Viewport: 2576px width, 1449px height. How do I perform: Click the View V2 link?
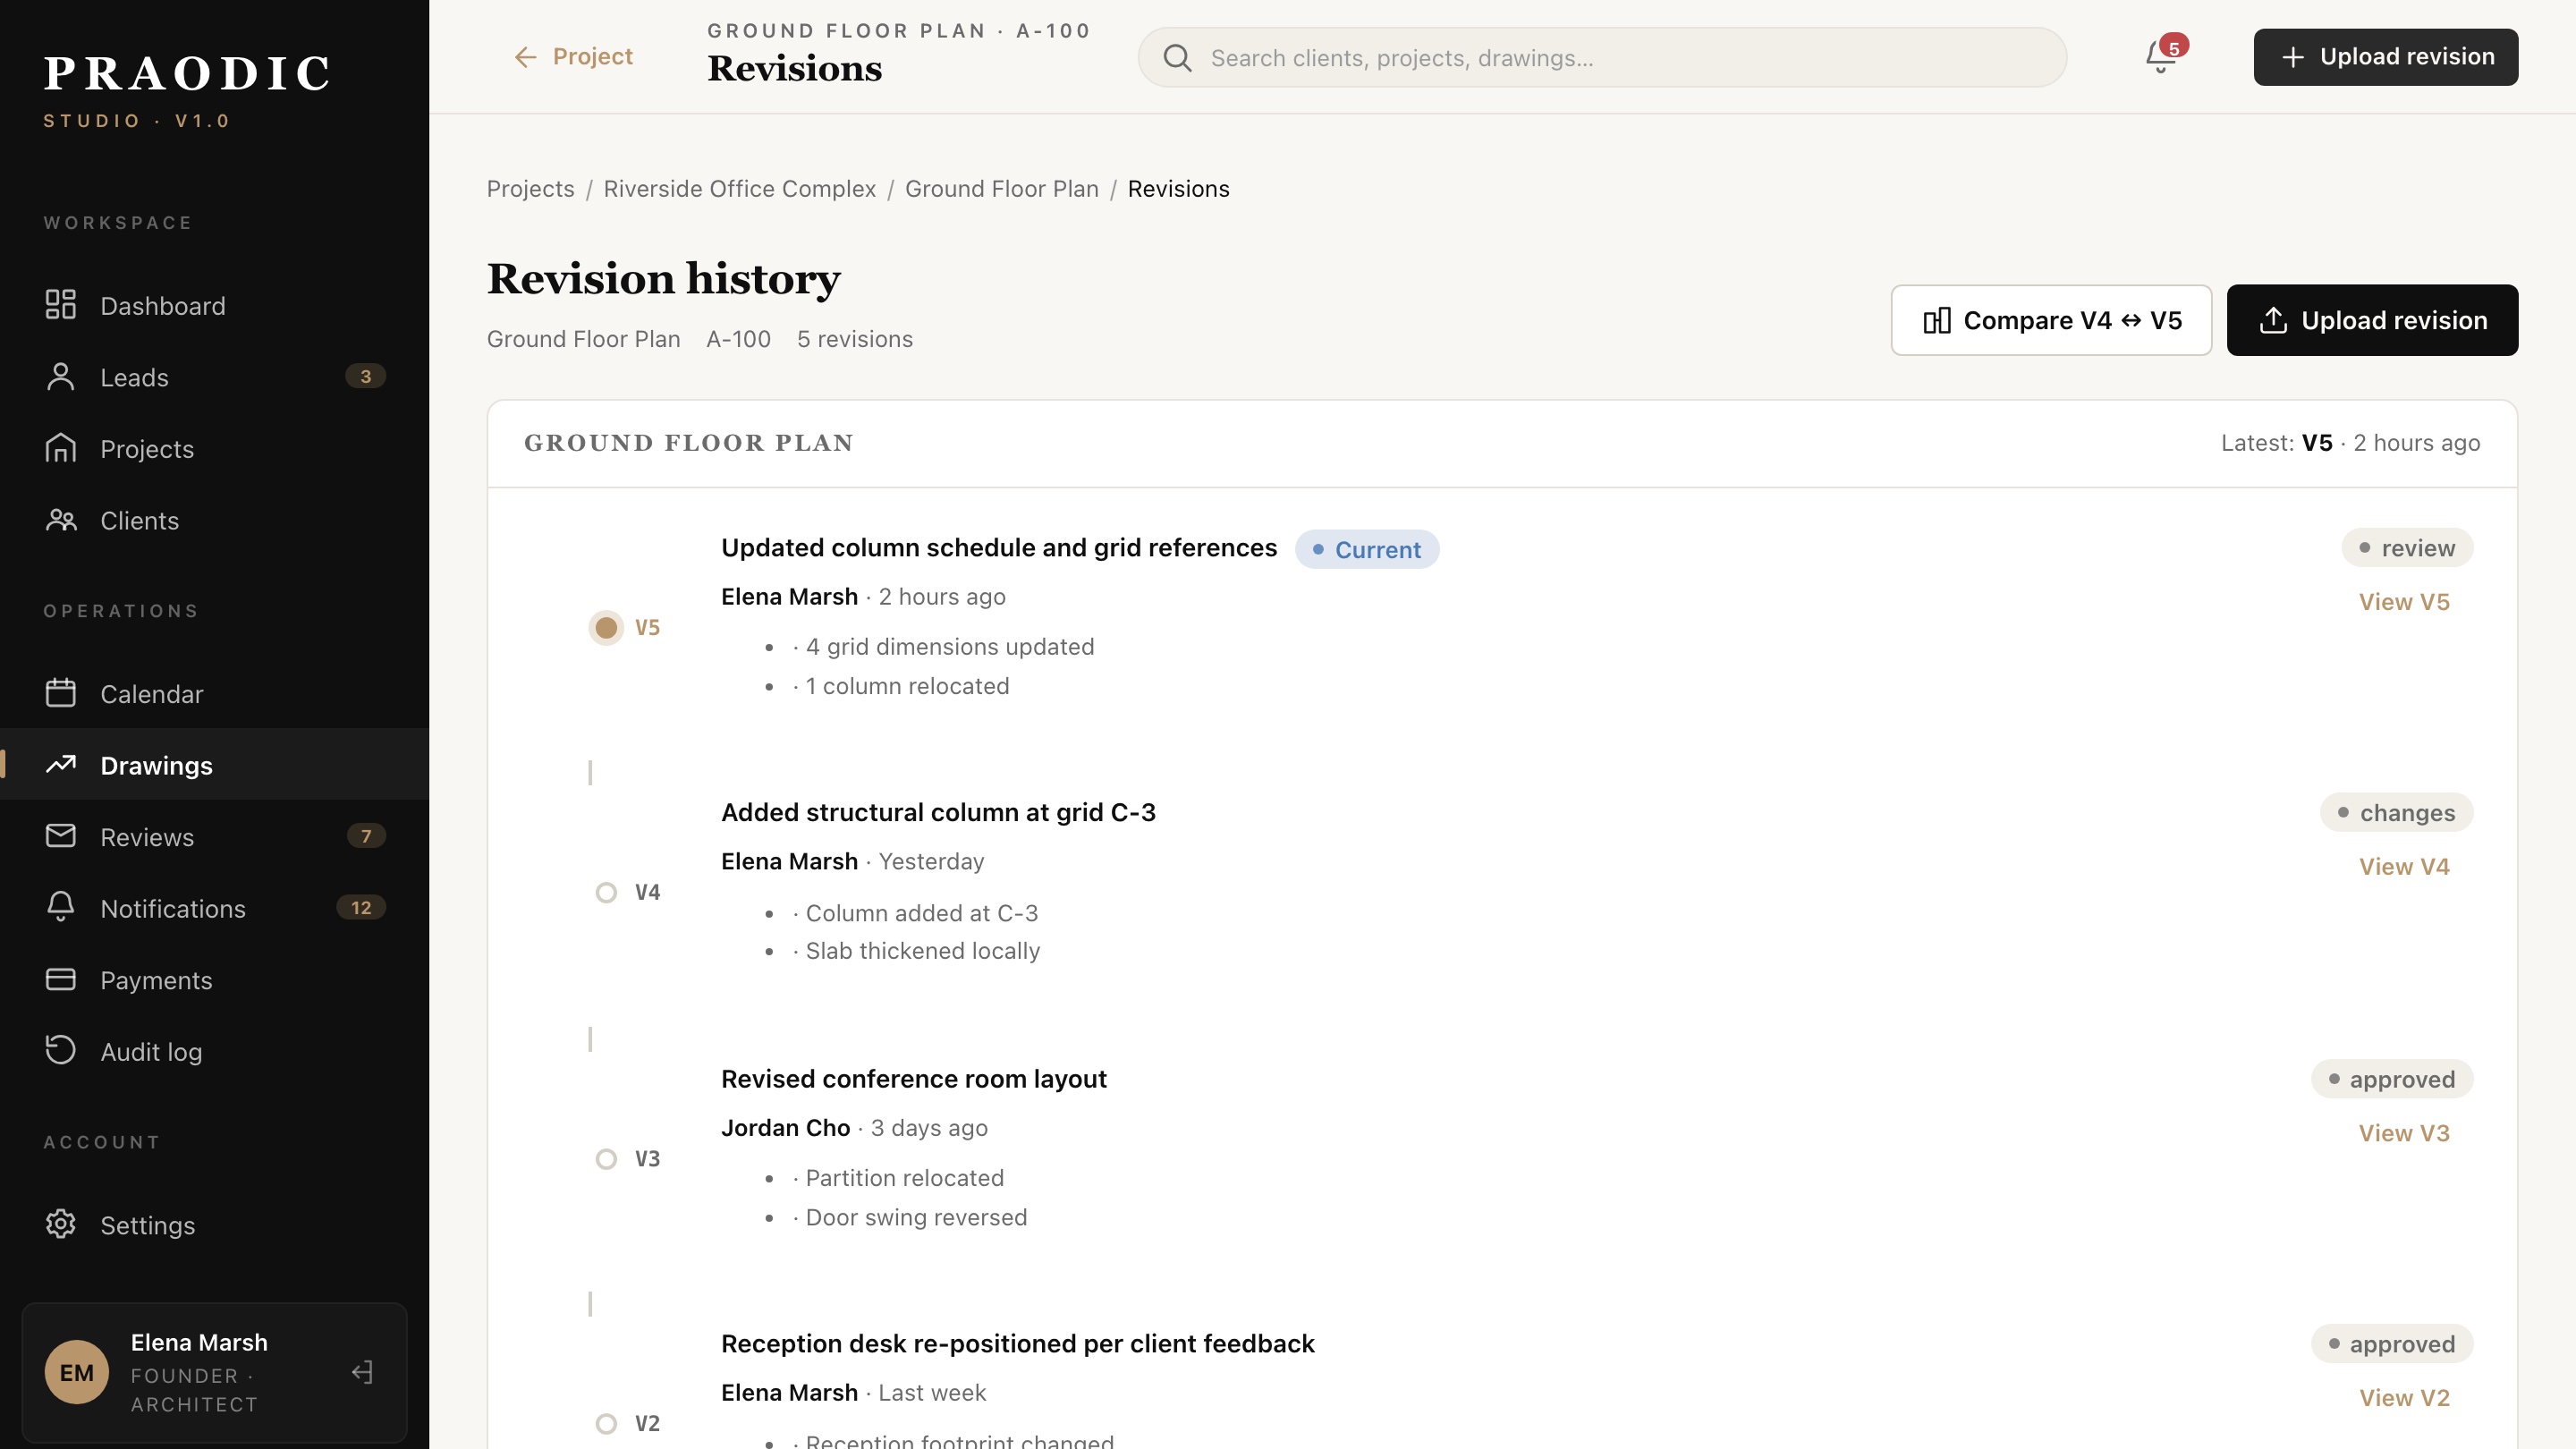pos(2404,1397)
